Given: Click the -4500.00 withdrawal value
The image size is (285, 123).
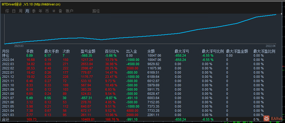Looking at the screenshot, I should click(x=133, y=64).
